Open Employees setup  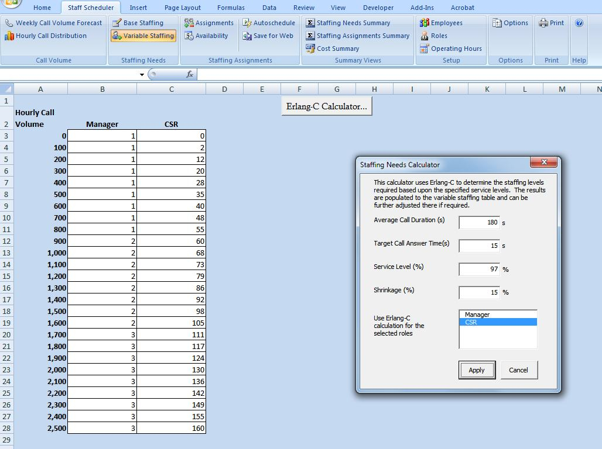coord(441,23)
